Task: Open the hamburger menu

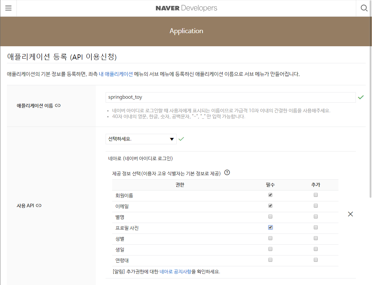Action: pos(8,8)
